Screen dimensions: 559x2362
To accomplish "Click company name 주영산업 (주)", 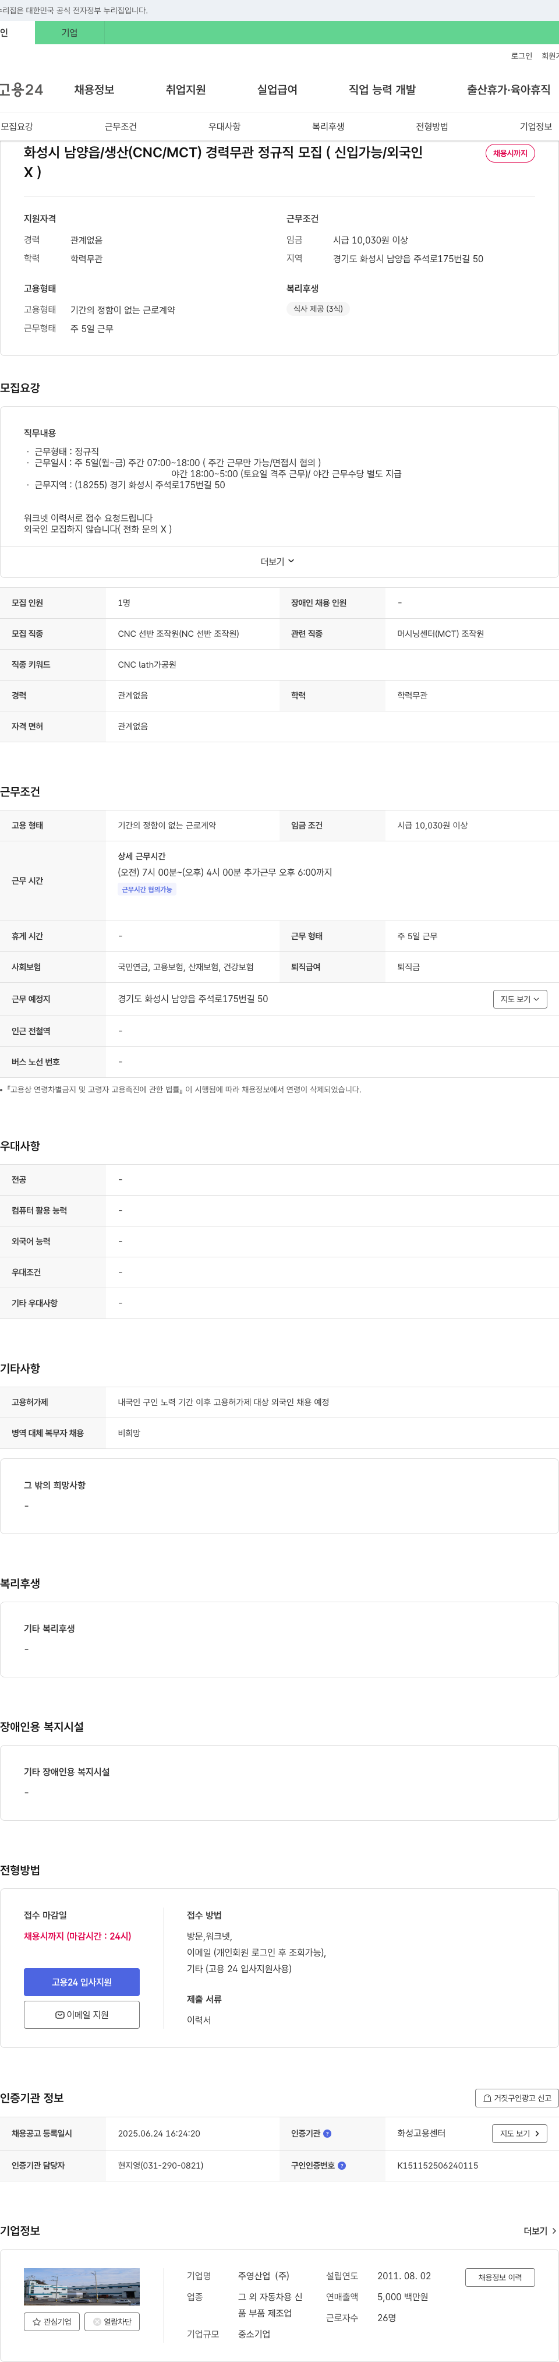I will click(x=264, y=2276).
